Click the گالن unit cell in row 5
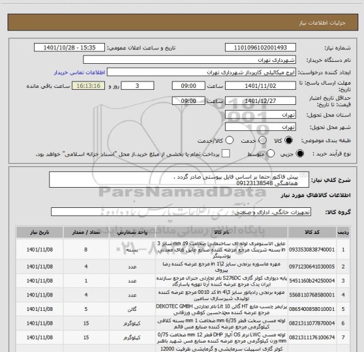The height and width of the screenshot is (352, 364). [x=132, y=309]
